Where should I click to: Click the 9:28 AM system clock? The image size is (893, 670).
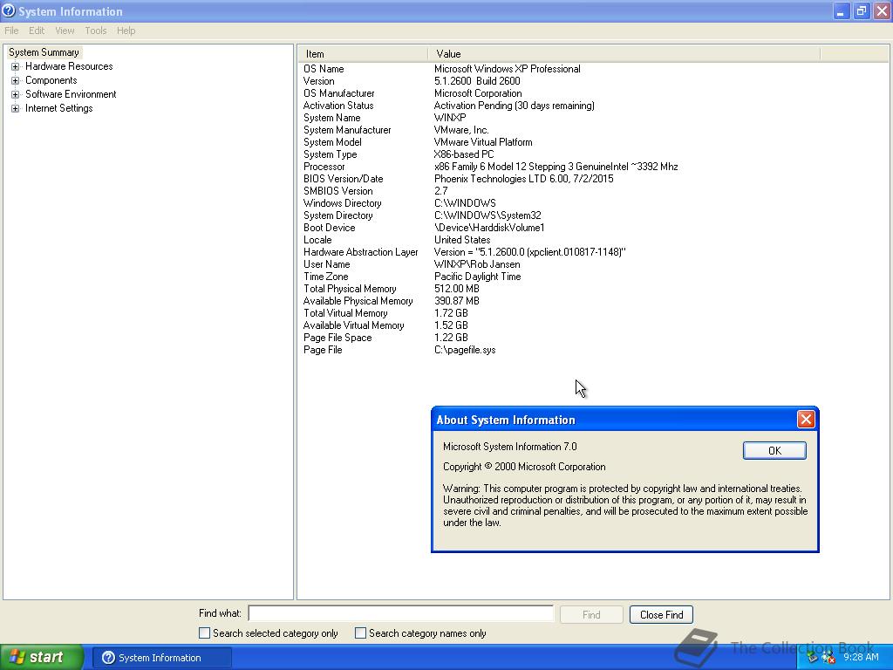861,658
